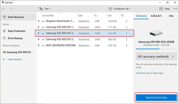The width and height of the screenshot is (179, 104).
Task: Click the back navigation arrow
Action: 4,9
